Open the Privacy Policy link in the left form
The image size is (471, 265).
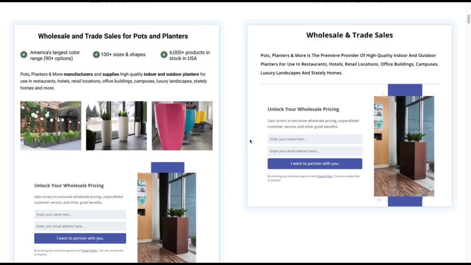(x=89, y=251)
